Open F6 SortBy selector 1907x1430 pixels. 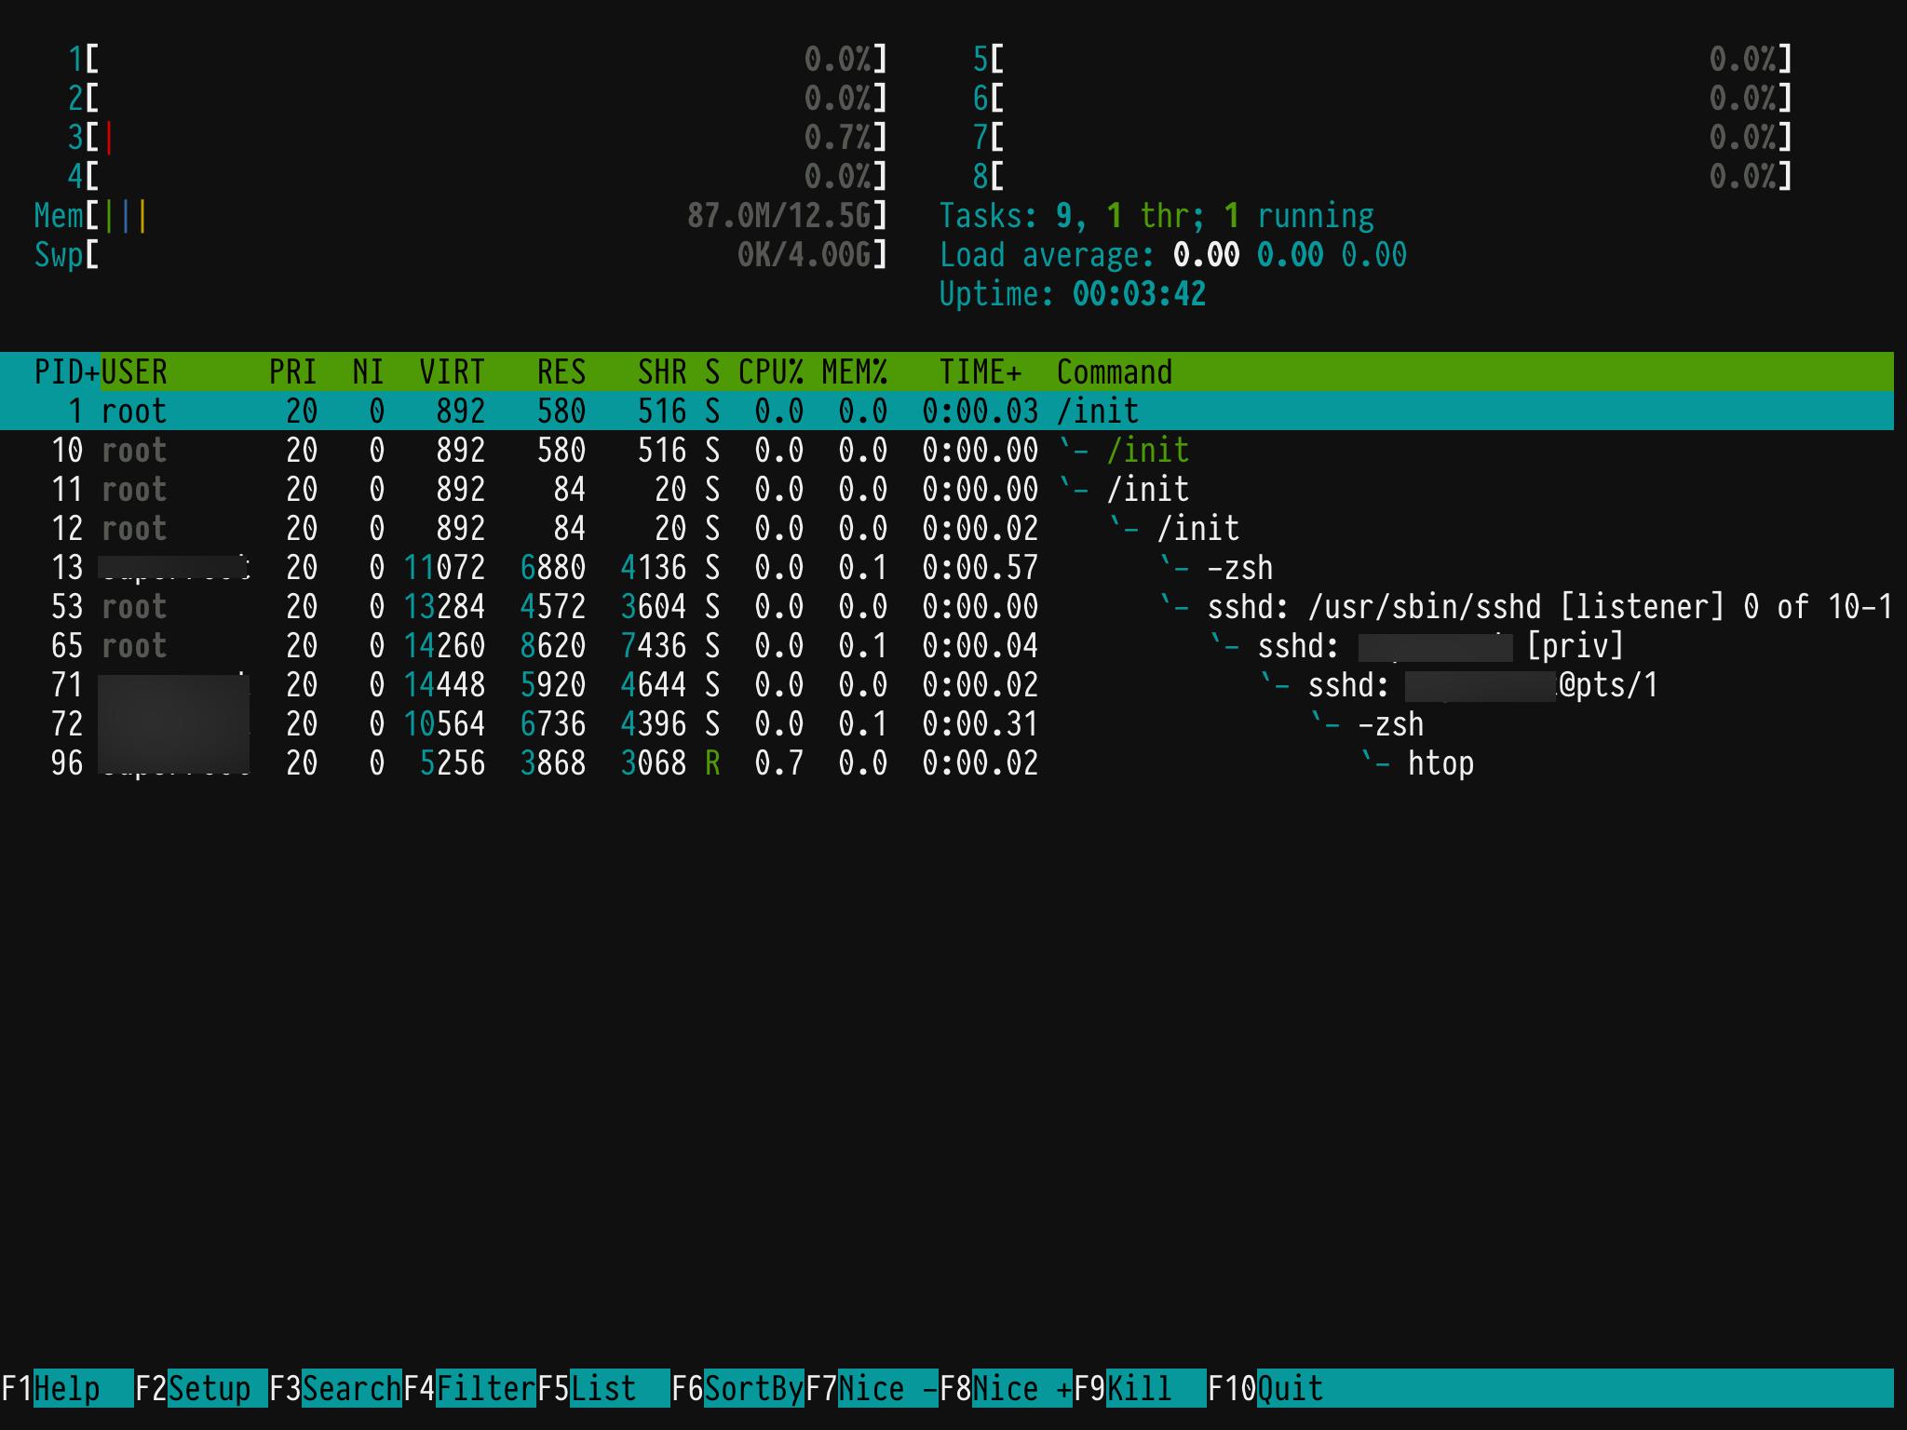(x=752, y=1388)
